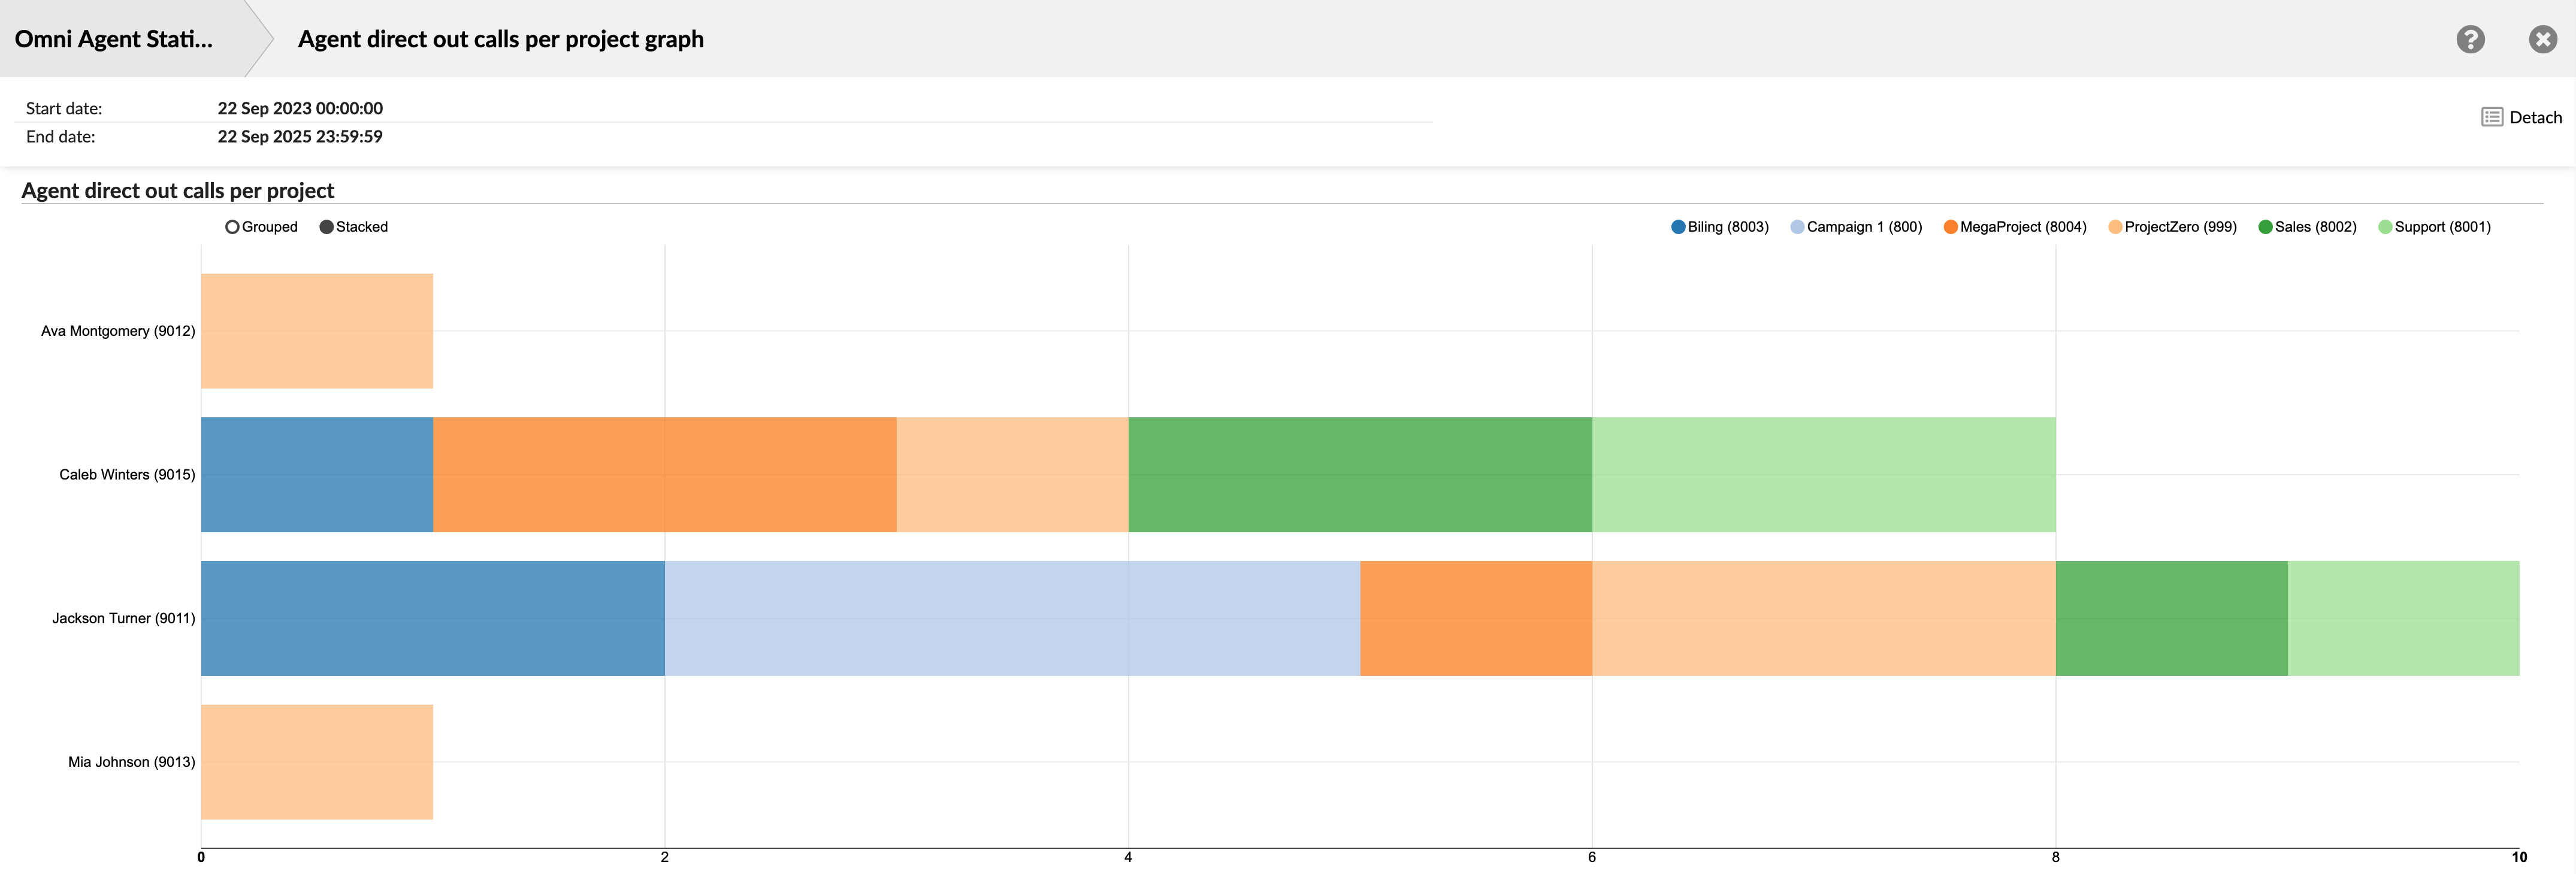Close the graph view with the X button
2576x874 pixels.
tap(2542, 39)
